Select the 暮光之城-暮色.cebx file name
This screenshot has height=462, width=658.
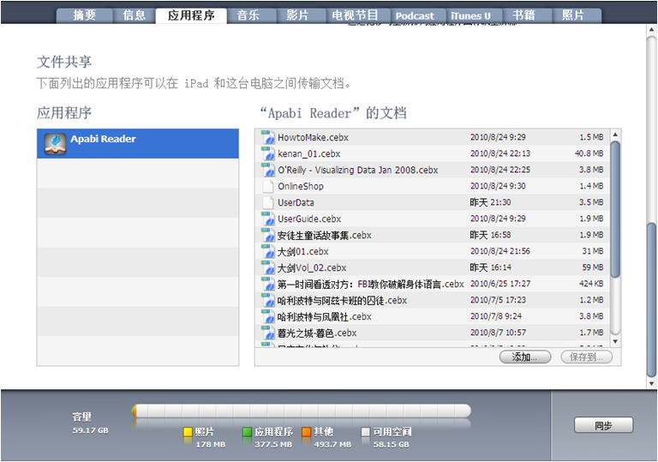tap(317, 333)
